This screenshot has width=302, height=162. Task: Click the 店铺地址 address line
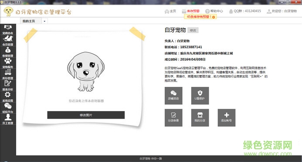199,53
